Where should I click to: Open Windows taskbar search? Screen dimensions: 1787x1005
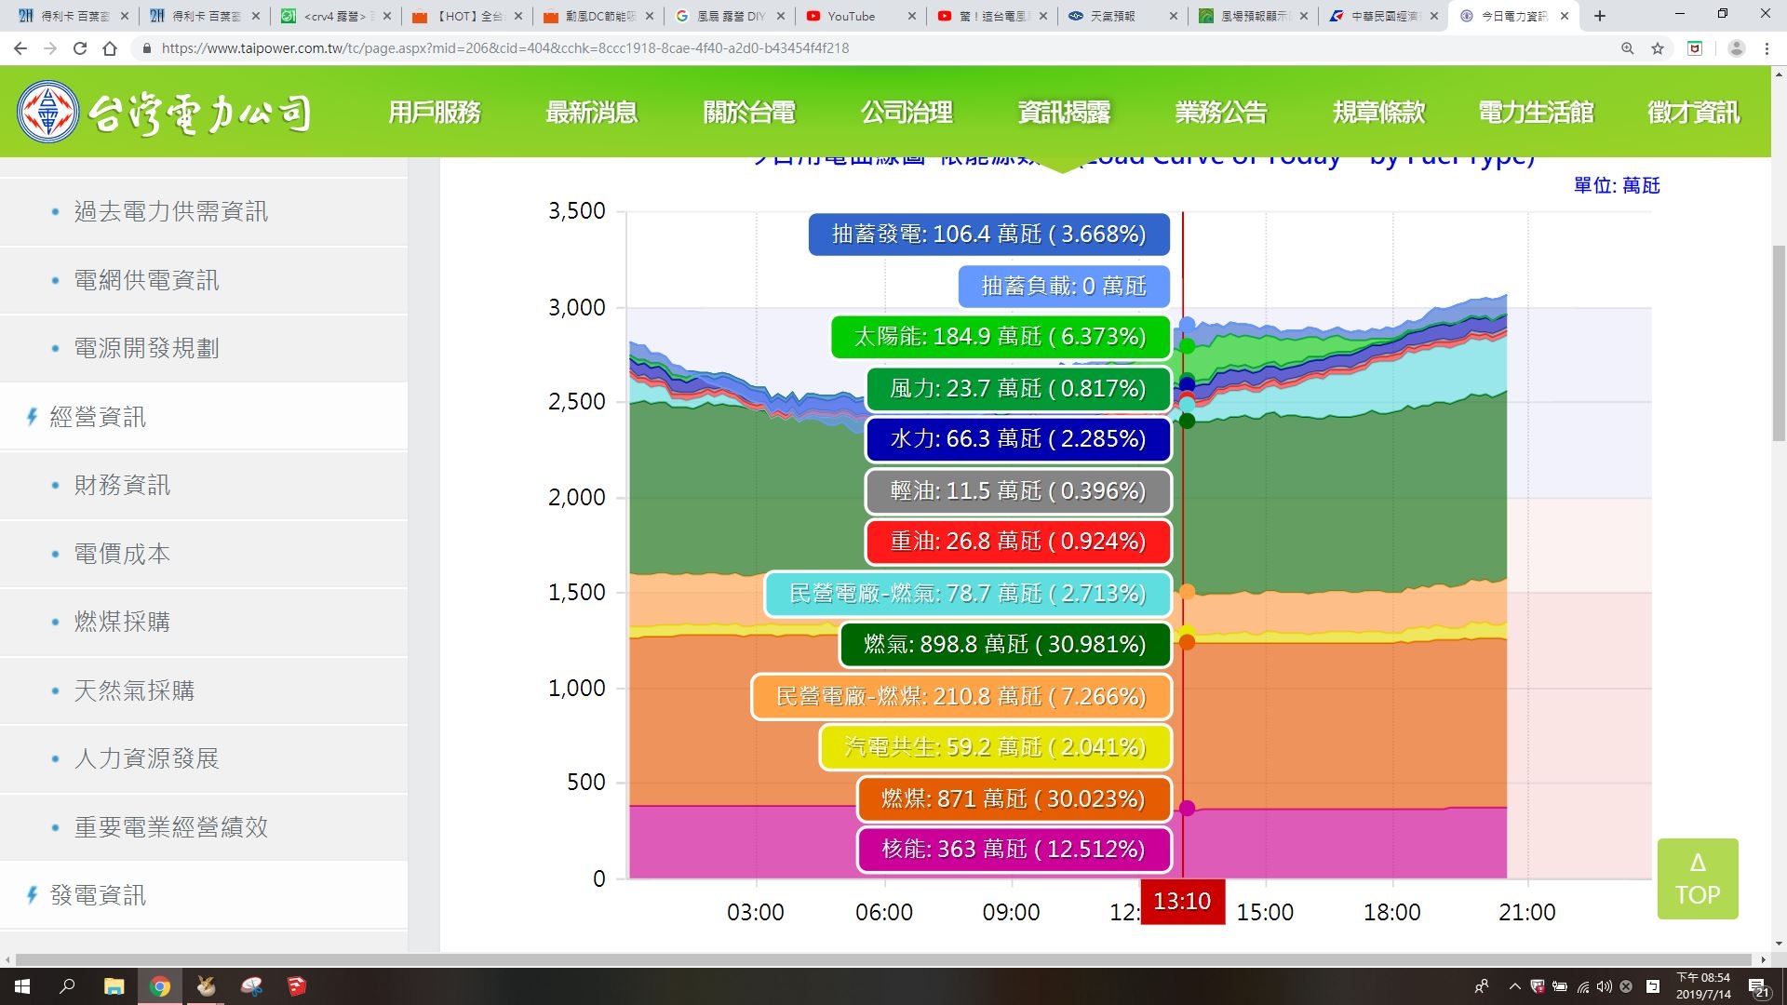pyautogui.click(x=67, y=986)
